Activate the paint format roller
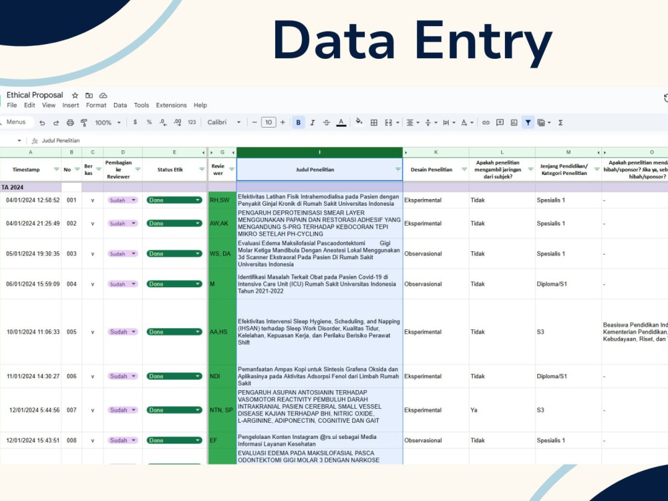668x501 pixels. [84, 123]
